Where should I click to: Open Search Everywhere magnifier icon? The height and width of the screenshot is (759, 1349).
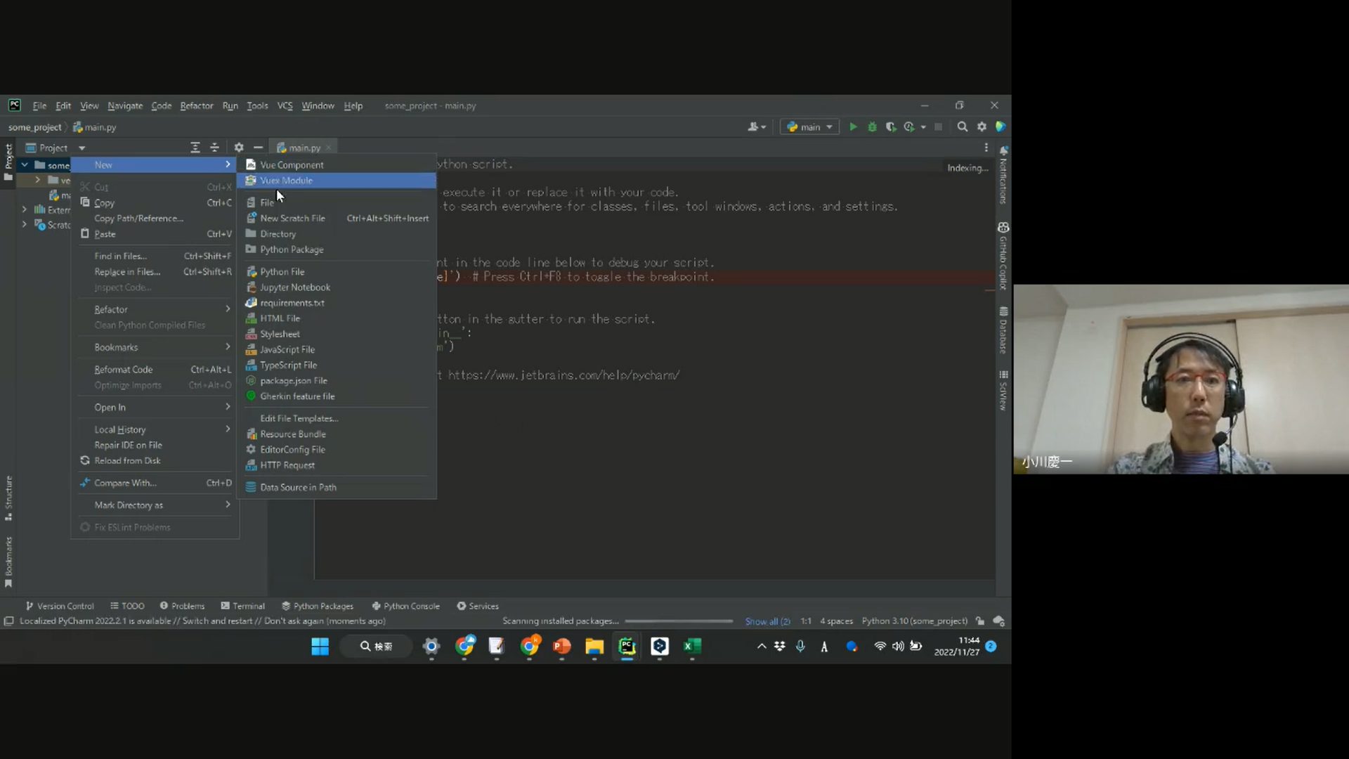(962, 127)
